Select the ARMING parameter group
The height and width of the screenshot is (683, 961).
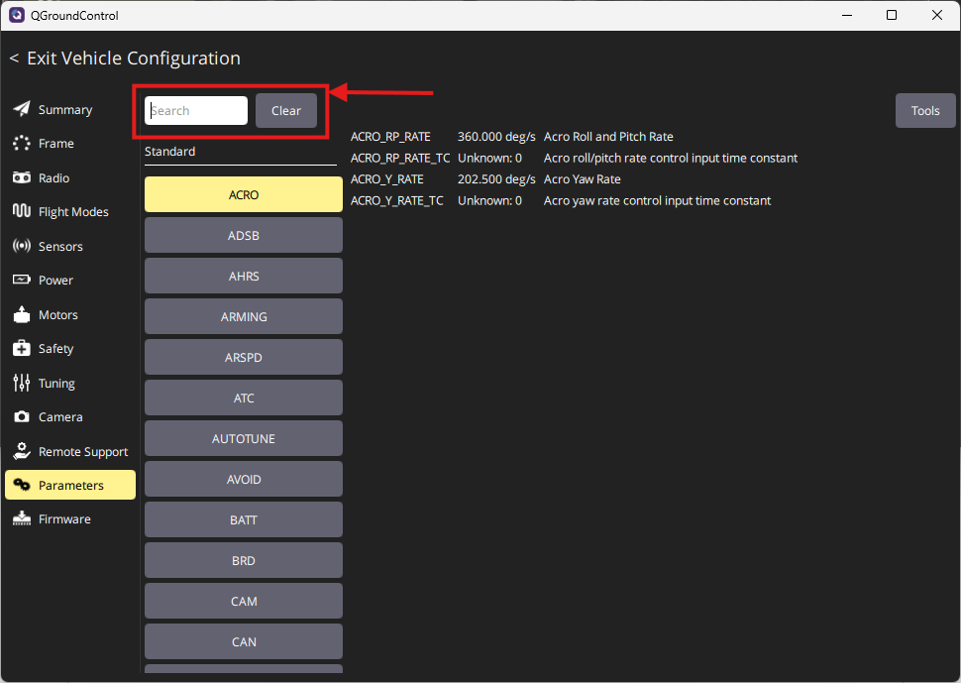coord(244,317)
